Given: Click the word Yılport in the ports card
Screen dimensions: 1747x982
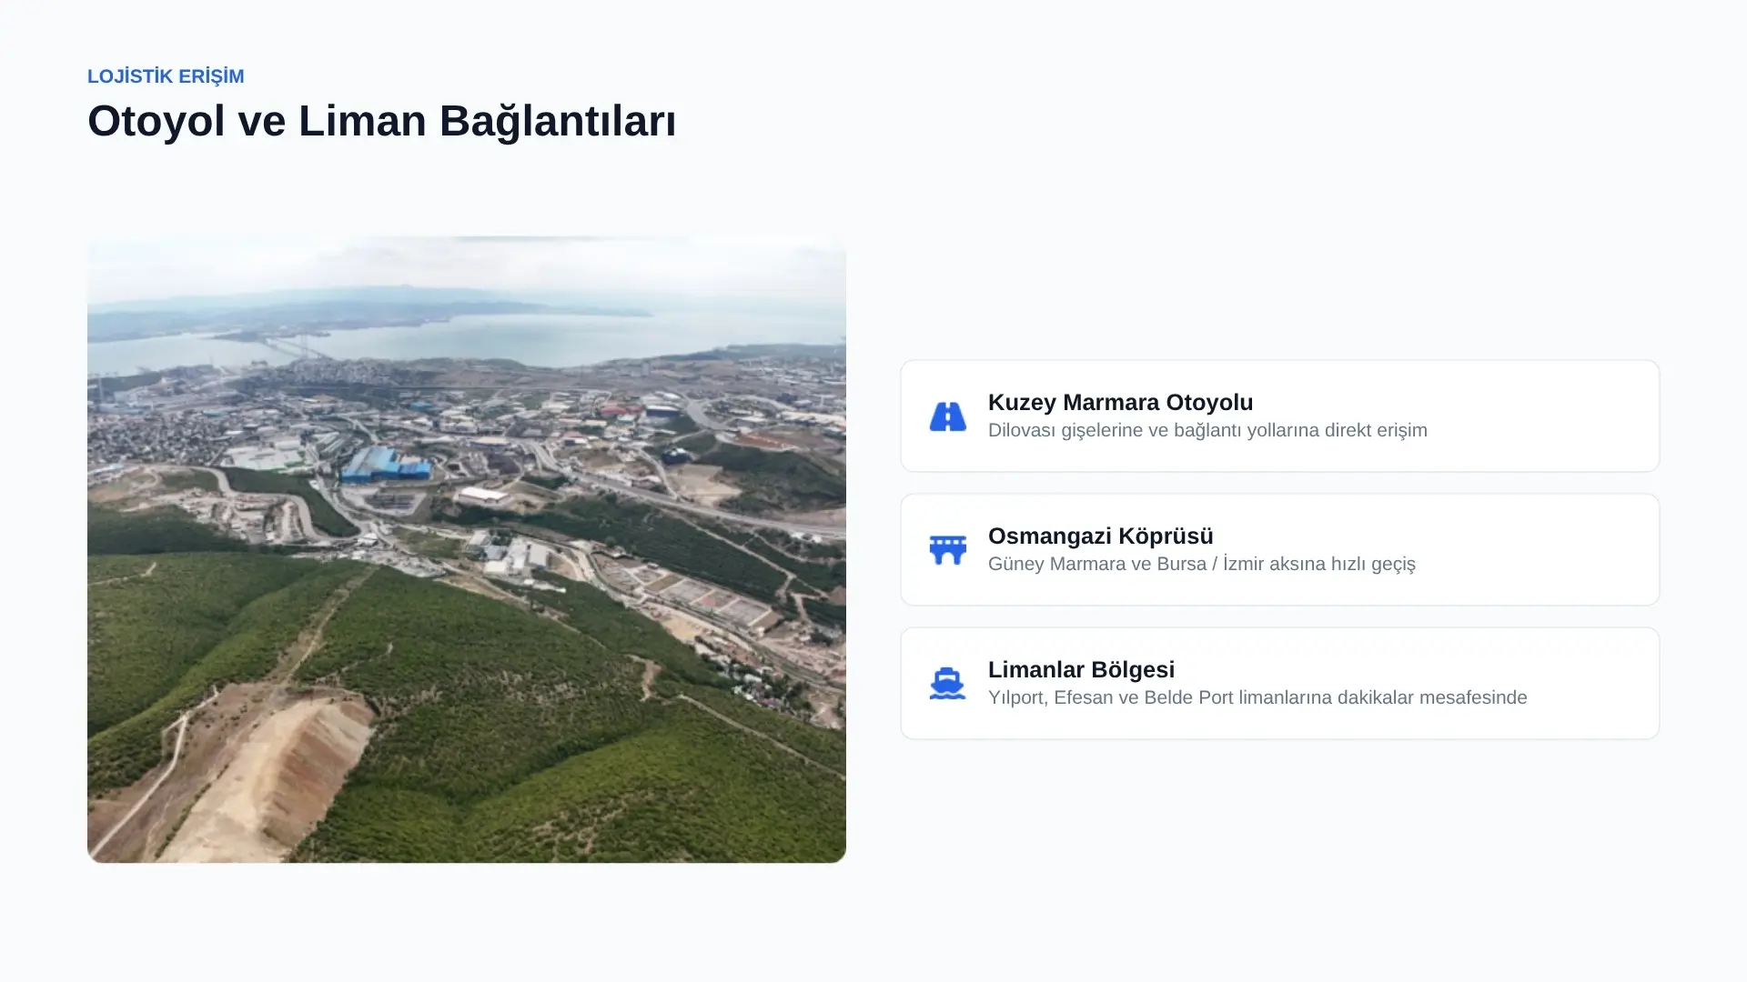Looking at the screenshot, I should [1017, 697].
